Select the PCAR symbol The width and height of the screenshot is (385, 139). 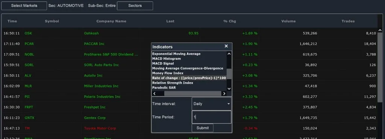(29, 44)
